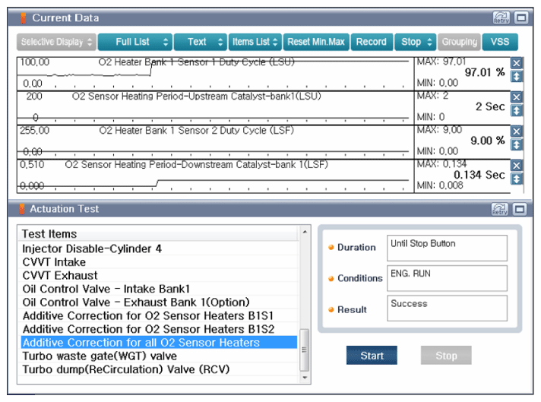Select CVVT Intake from test items
The image size is (541, 402).
click(54, 262)
